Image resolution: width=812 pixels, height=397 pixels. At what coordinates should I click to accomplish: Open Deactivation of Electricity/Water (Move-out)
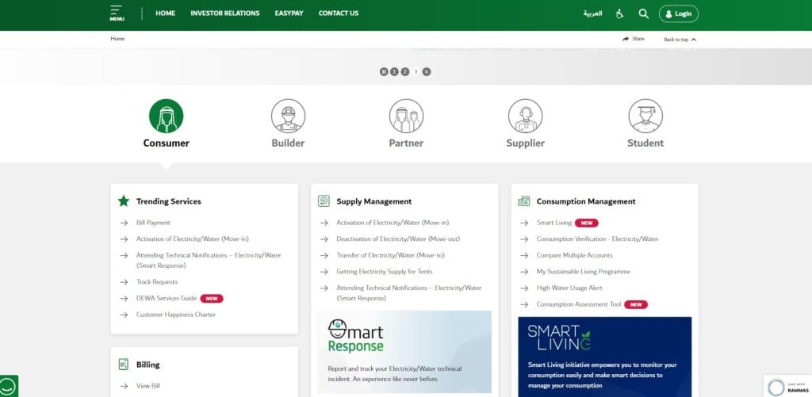398,239
